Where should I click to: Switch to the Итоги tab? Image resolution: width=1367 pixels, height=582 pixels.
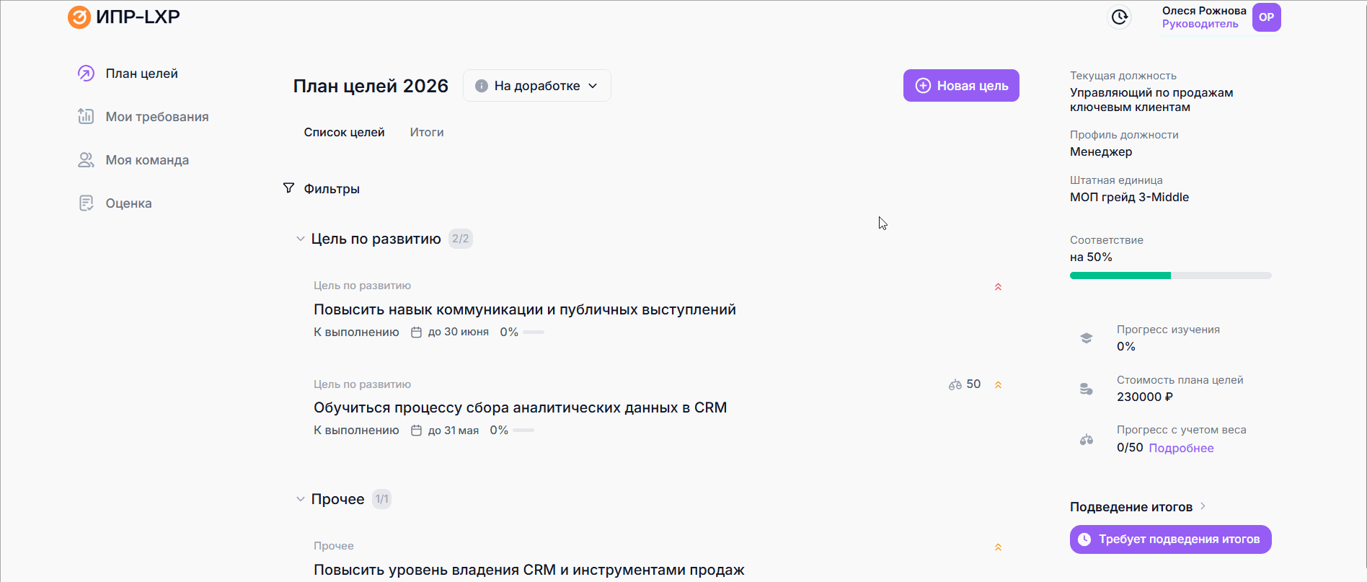click(x=427, y=133)
